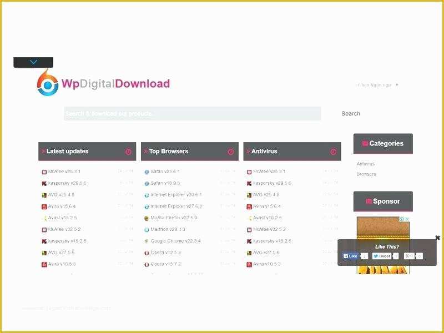The height and width of the screenshot is (333, 444).
Task: Close the sponsor ad with its X icon
Action: pyautogui.click(x=407, y=219)
